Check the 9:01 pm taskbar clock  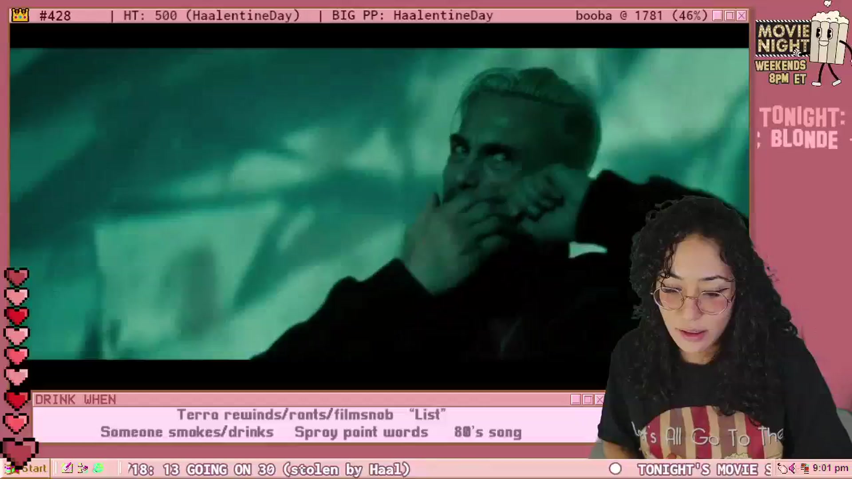tap(830, 468)
